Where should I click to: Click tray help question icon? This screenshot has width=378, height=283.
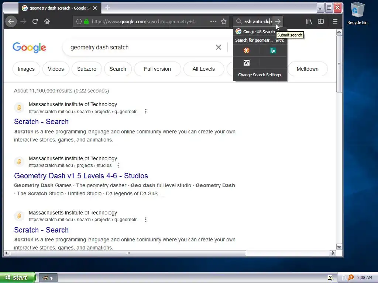click(330, 277)
